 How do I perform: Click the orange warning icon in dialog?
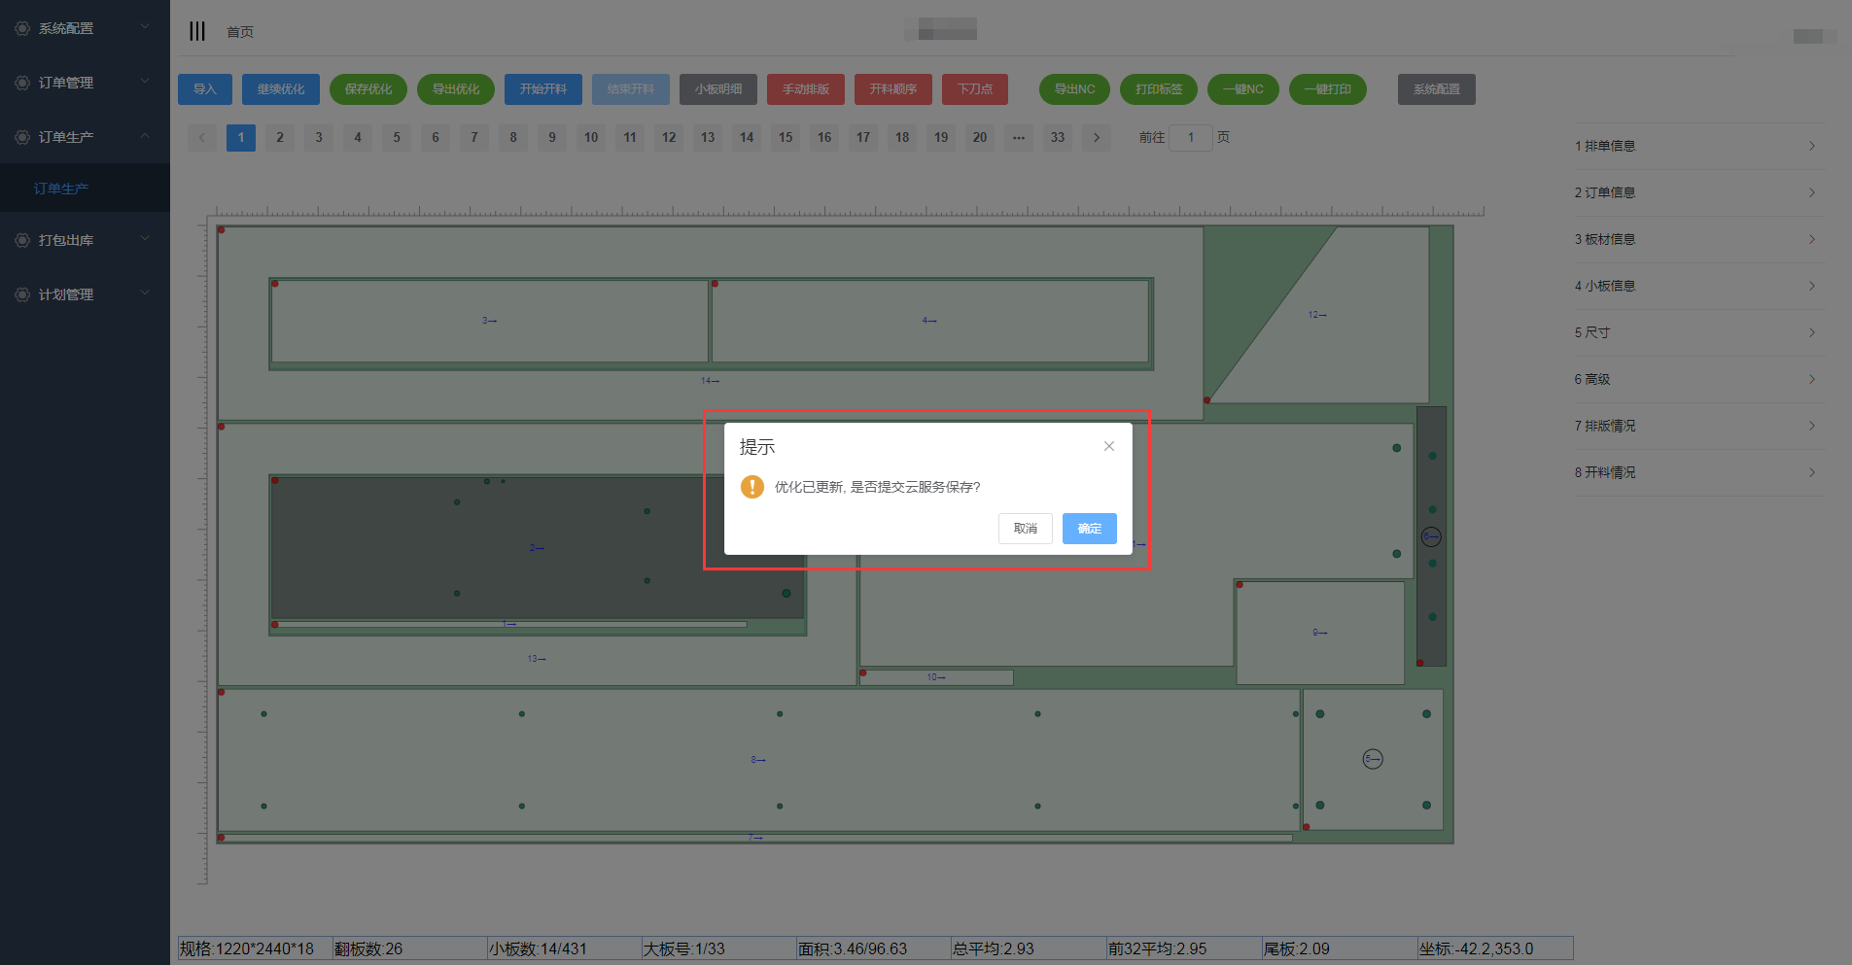pyautogui.click(x=751, y=487)
